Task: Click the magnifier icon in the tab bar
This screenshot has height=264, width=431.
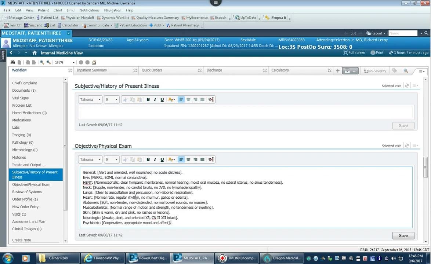Action: pos(406,71)
